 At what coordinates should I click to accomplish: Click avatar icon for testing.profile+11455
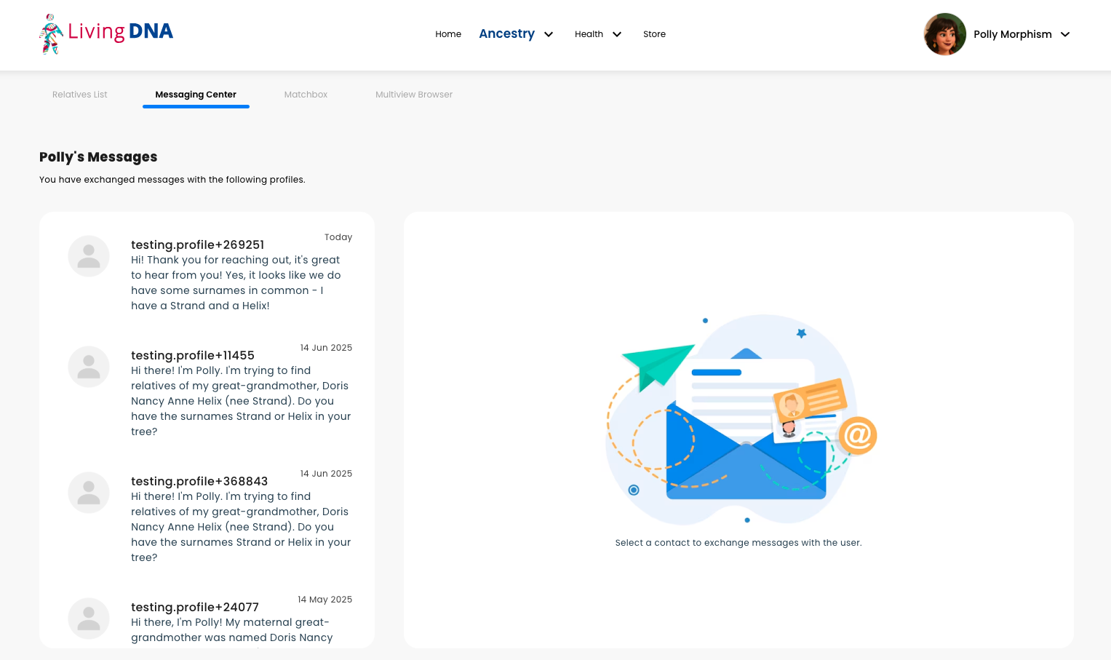(89, 367)
